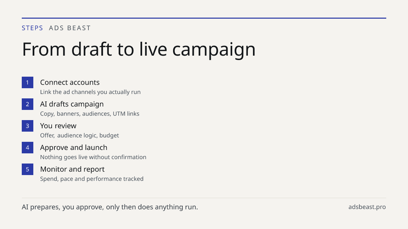Select the You review heading
Viewport: 408px width, 229px height.
(x=58, y=126)
